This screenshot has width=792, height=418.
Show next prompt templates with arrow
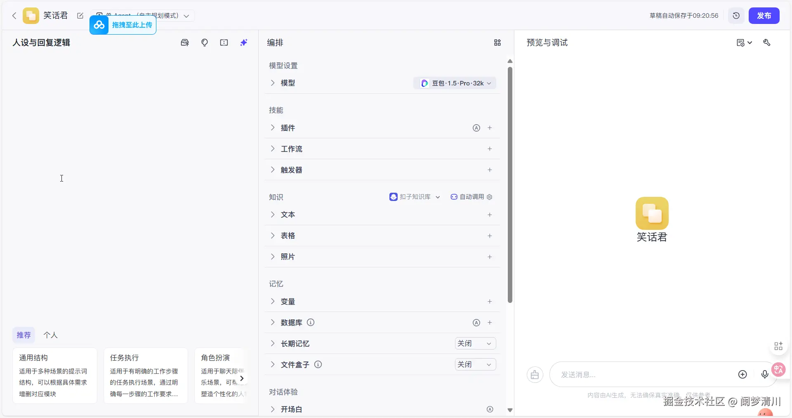242,378
